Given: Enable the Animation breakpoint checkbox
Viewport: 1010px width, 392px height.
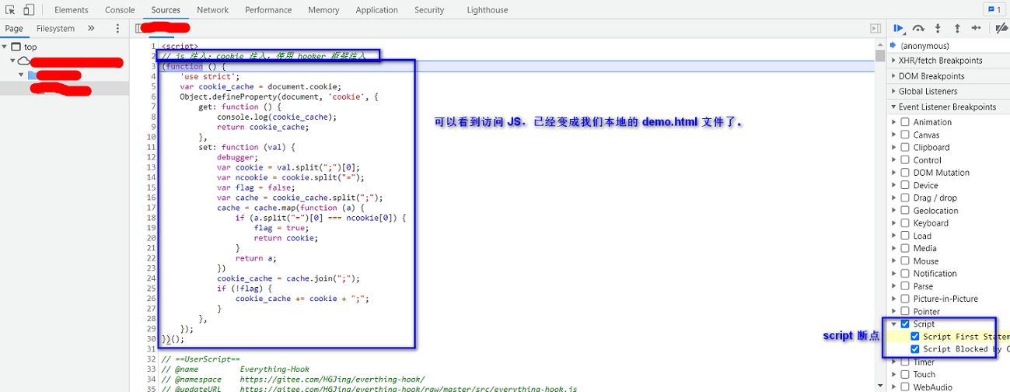Looking at the screenshot, I should [x=905, y=122].
